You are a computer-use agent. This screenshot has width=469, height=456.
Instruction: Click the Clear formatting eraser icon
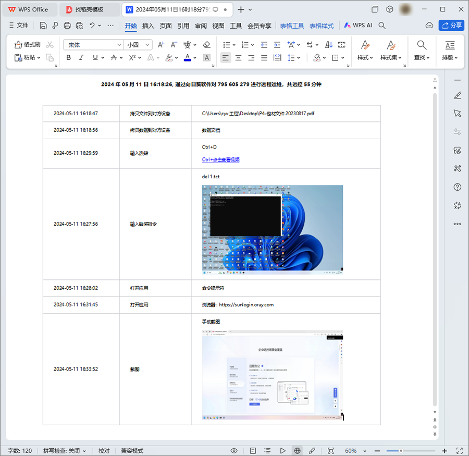[206, 45]
